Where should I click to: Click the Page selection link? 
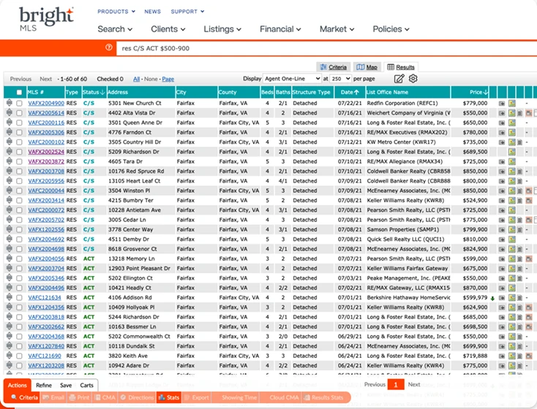point(168,79)
